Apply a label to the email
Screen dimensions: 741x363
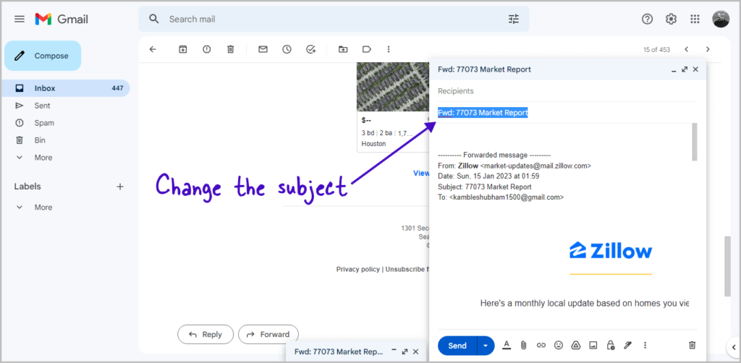(367, 49)
